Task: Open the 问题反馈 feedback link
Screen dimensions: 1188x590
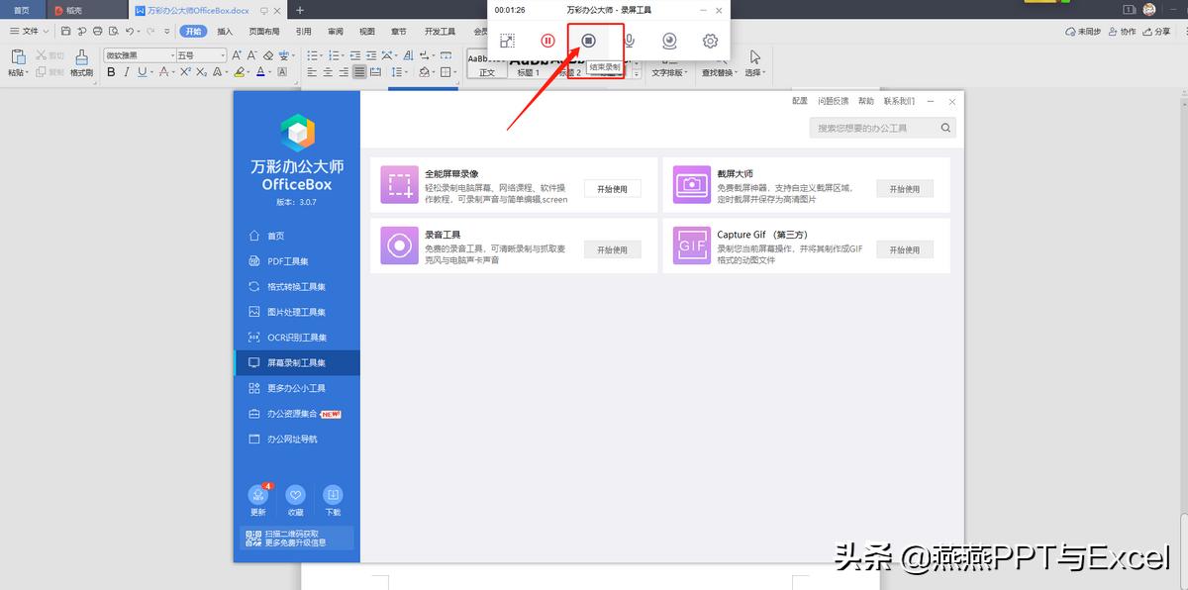Action: pos(835,100)
